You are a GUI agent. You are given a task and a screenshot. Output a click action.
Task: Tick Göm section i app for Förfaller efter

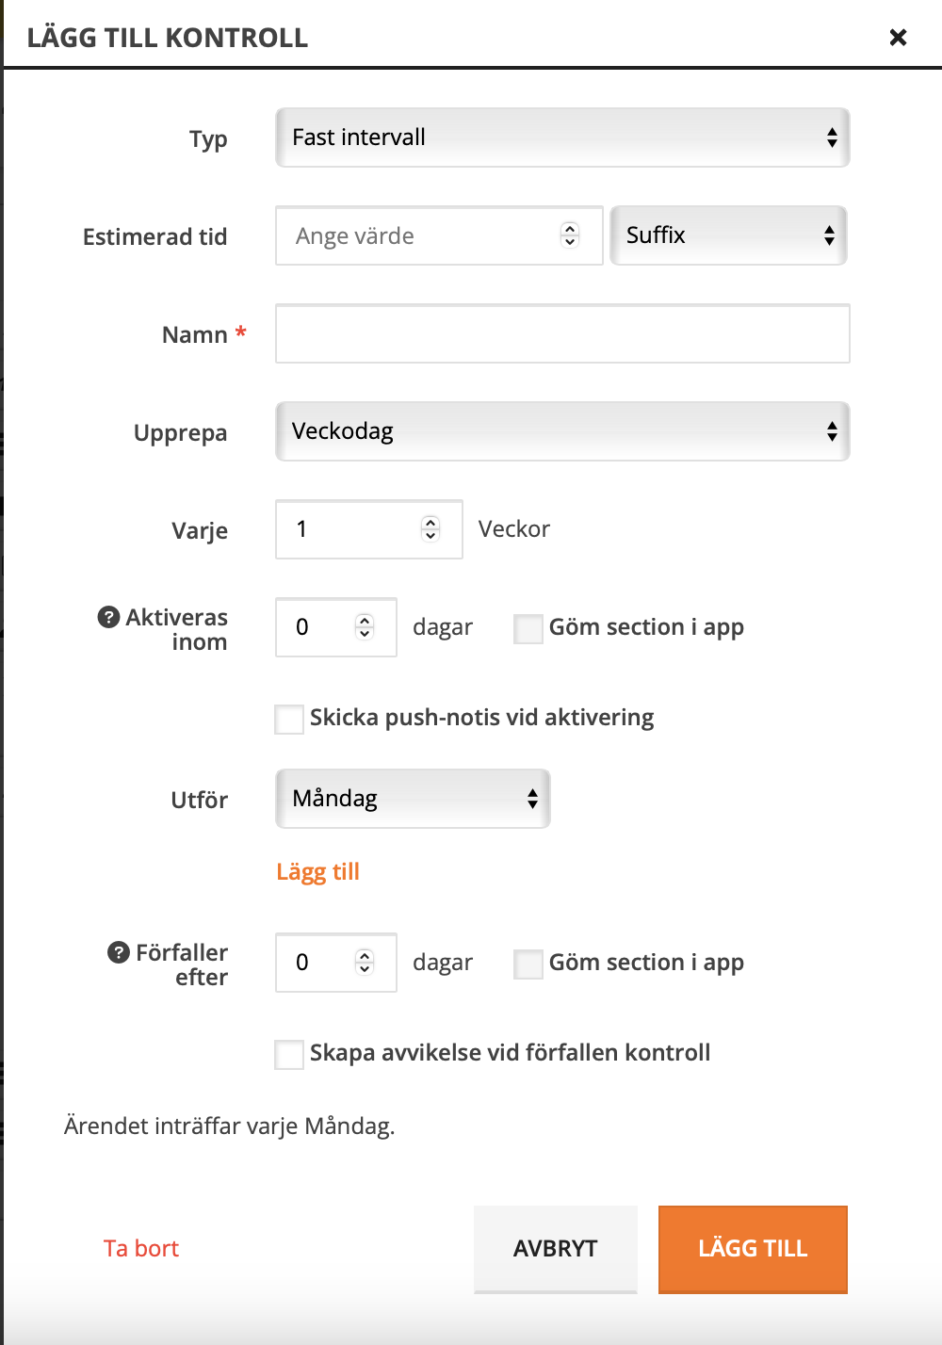(x=528, y=964)
